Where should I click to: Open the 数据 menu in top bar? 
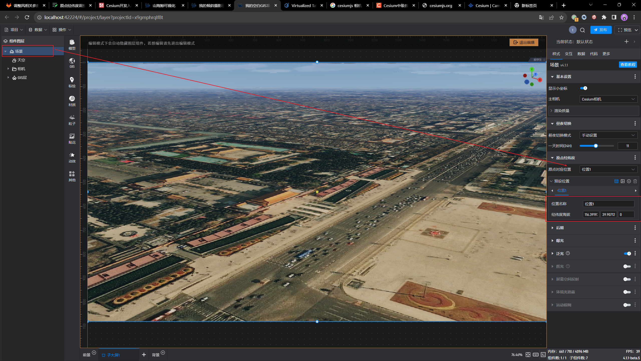click(38, 30)
